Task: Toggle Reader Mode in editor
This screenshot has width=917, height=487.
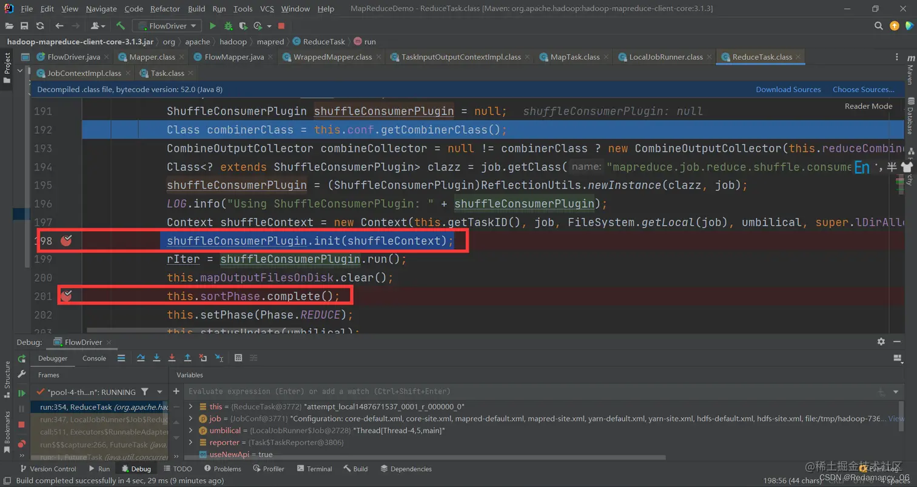Action: pyautogui.click(x=868, y=106)
